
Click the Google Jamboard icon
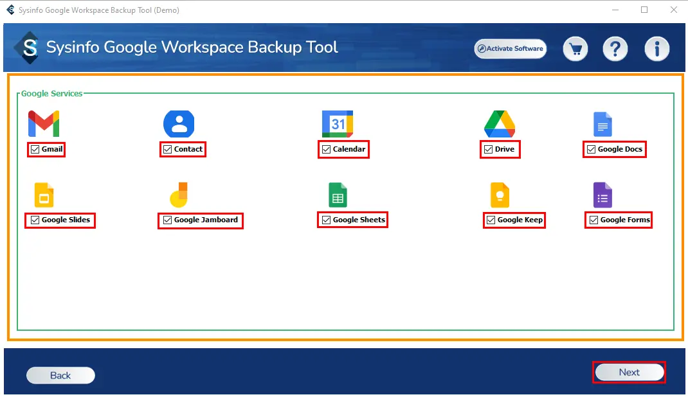coord(179,195)
